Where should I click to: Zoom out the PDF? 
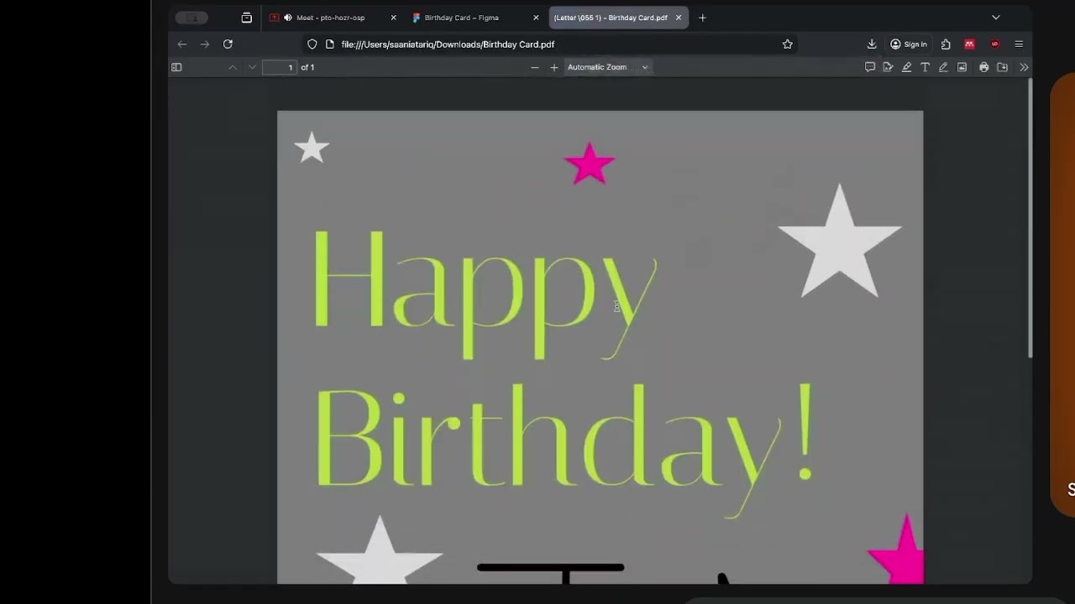(x=534, y=67)
